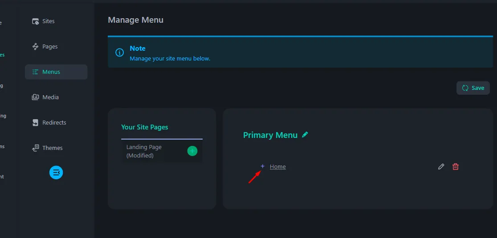Viewport: 497px width, 238px height.
Task: Click the Redirects sidebar icon
Action: 36,122
